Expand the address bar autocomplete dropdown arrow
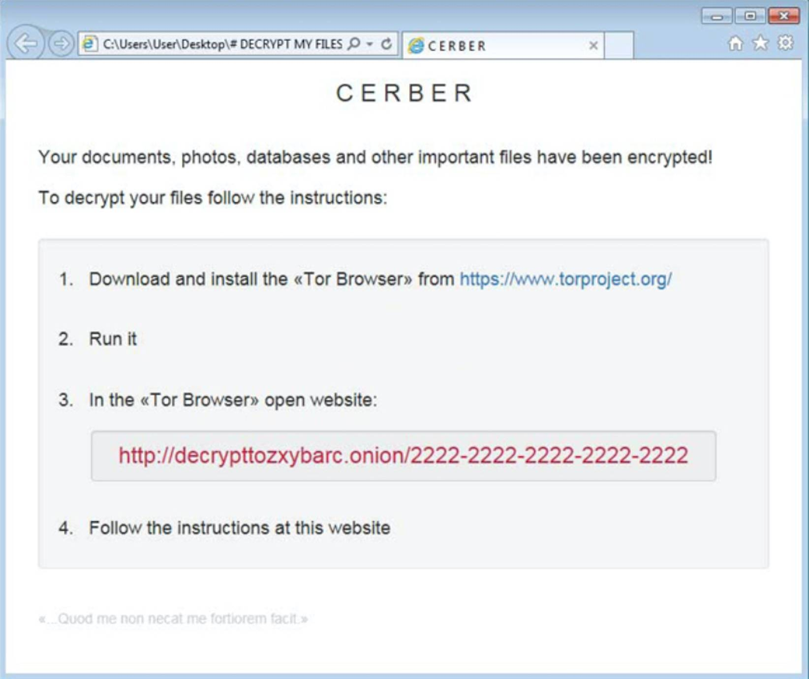The image size is (809, 679). [370, 44]
